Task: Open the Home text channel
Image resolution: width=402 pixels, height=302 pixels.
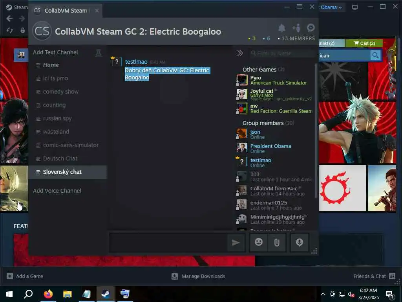Action: 68,65
